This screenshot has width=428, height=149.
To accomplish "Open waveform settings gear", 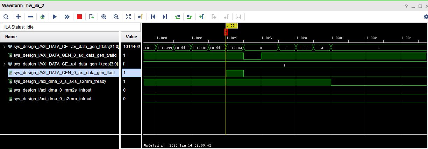I will point(426,16).
